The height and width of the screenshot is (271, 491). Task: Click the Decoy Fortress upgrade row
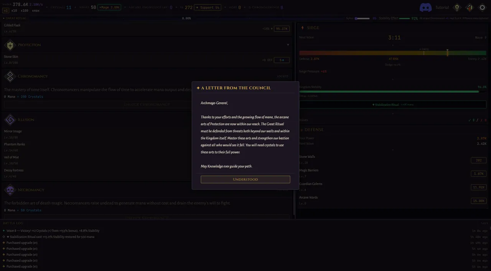[x=147, y=173]
